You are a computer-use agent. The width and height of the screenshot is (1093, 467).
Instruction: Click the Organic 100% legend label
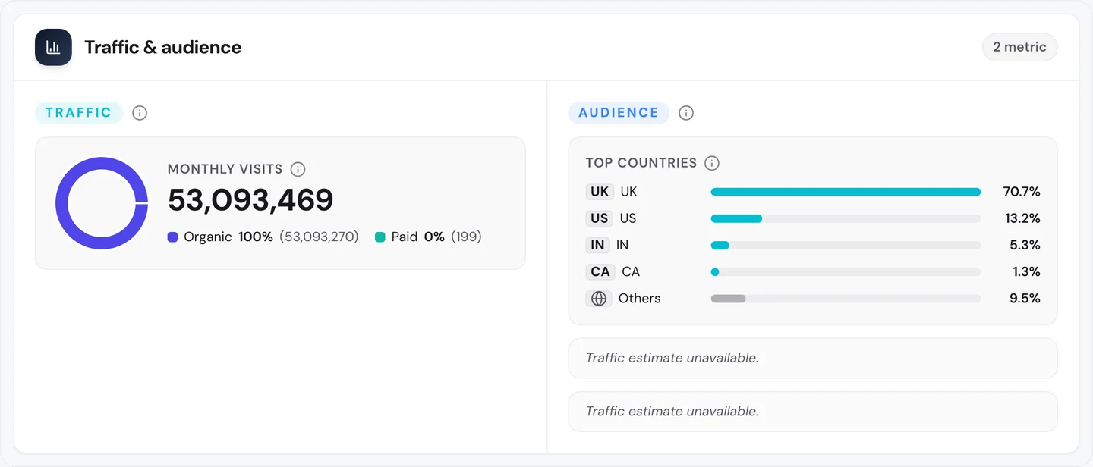[x=228, y=237]
